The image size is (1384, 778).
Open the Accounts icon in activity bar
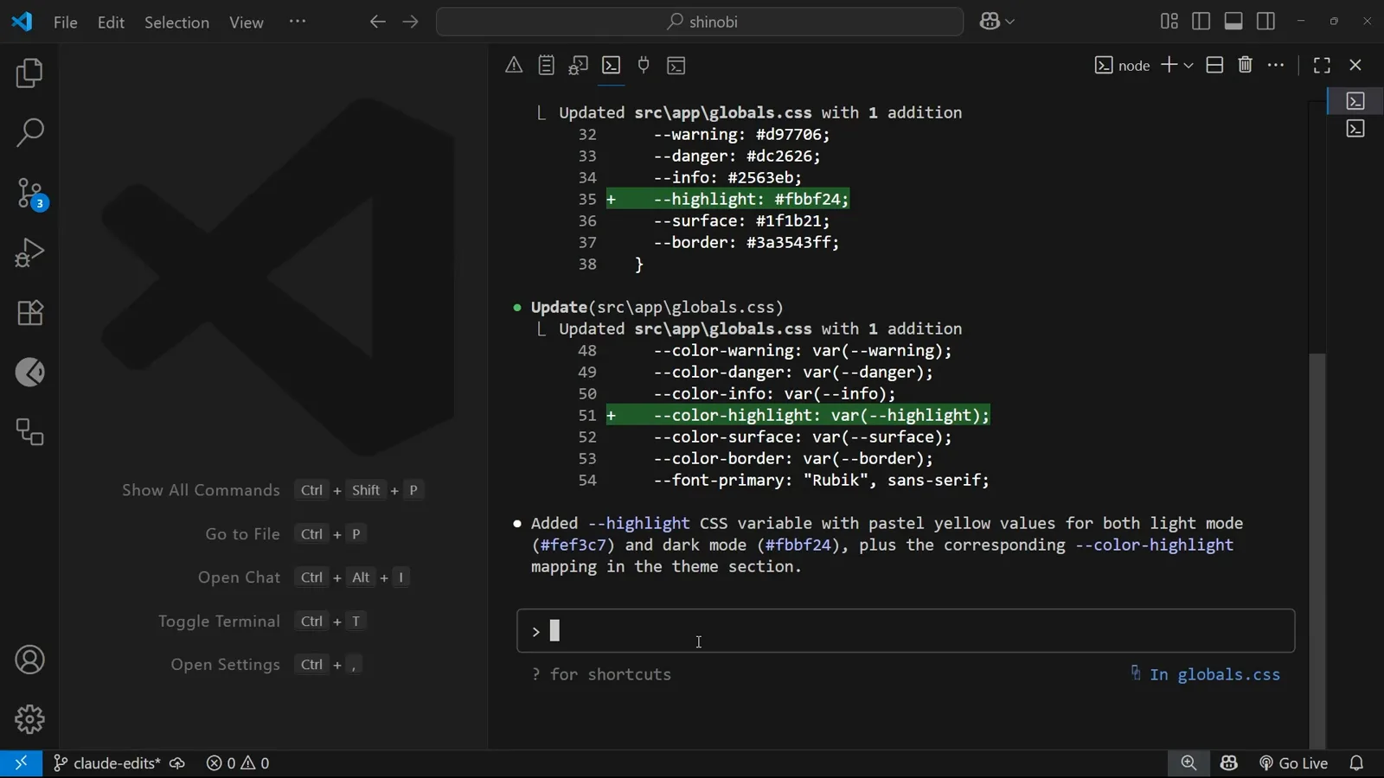29,660
